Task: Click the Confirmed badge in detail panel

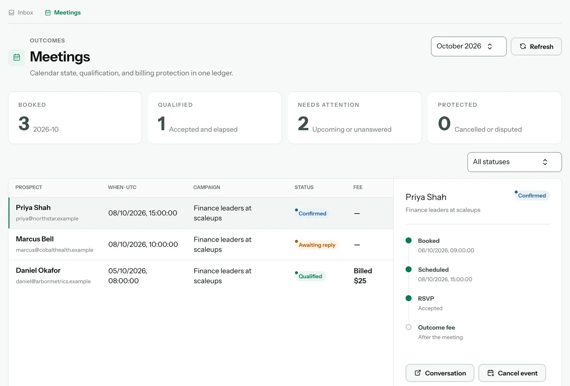Action: click(x=532, y=195)
